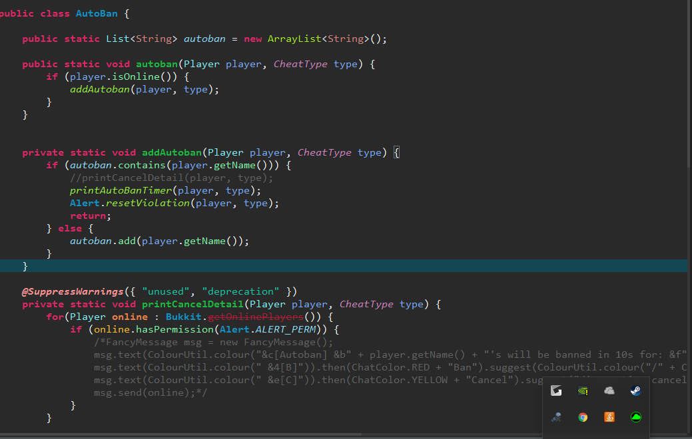Click the muted microphone tray icon
The width and height of the screenshot is (692, 439).
point(557,417)
